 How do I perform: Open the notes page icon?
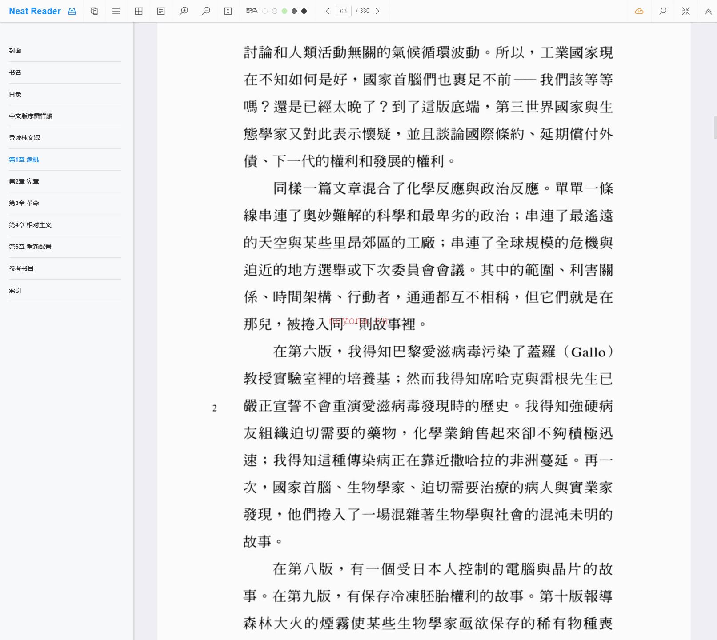pos(161,11)
